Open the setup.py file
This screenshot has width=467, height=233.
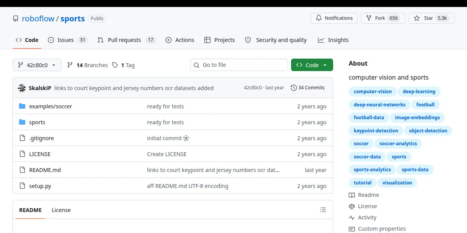(x=40, y=186)
